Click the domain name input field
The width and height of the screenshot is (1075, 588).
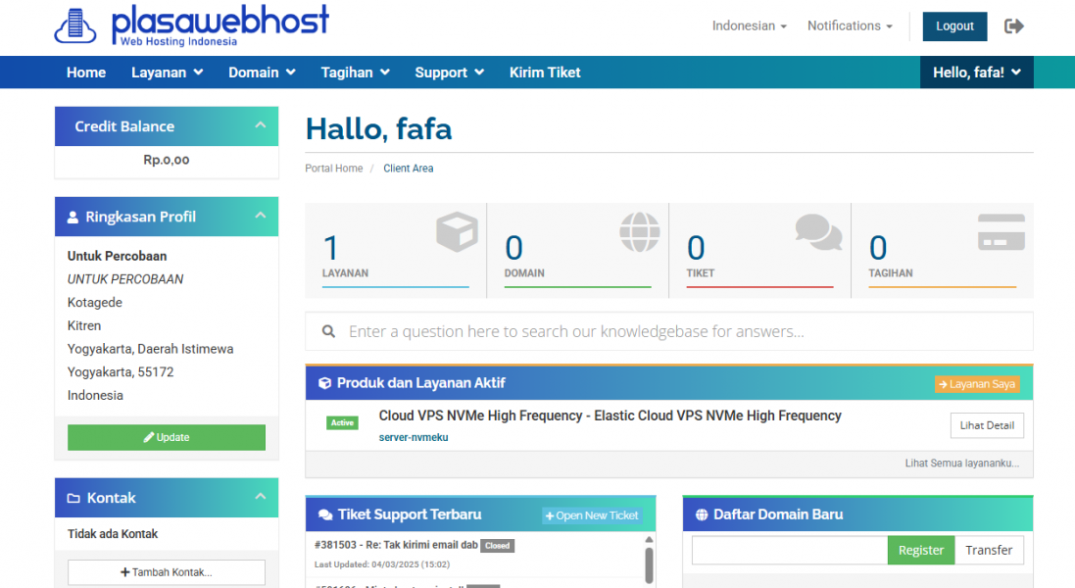click(x=790, y=551)
